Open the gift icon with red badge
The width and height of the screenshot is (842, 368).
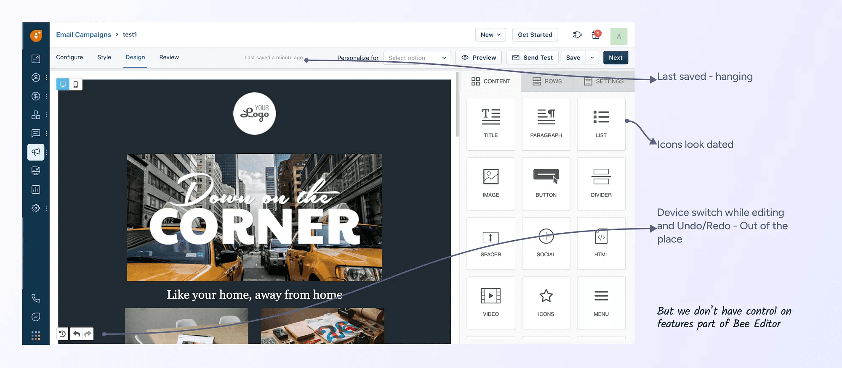[x=596, y=34]
